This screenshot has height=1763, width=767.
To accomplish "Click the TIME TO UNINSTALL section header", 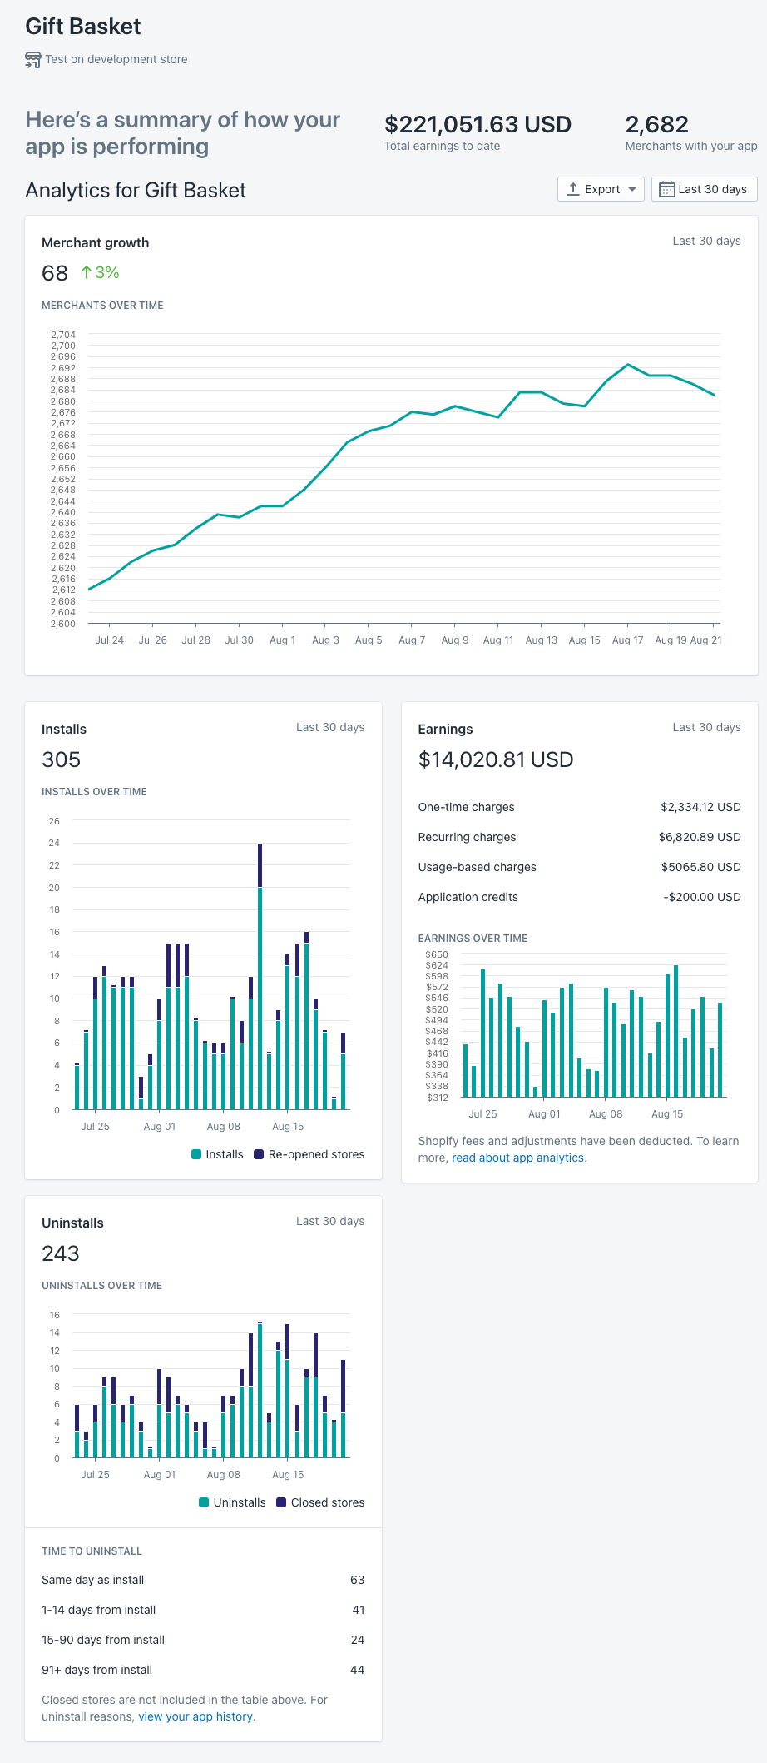I will pyautogui.click(x=92, y=1551).
